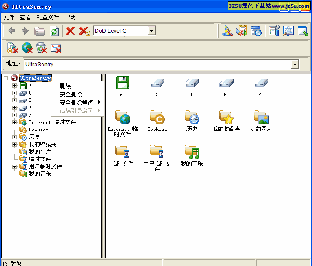This screenshot has height=266, width=312.
Task: Expand the D: tree node
Action: pos(14,100)
